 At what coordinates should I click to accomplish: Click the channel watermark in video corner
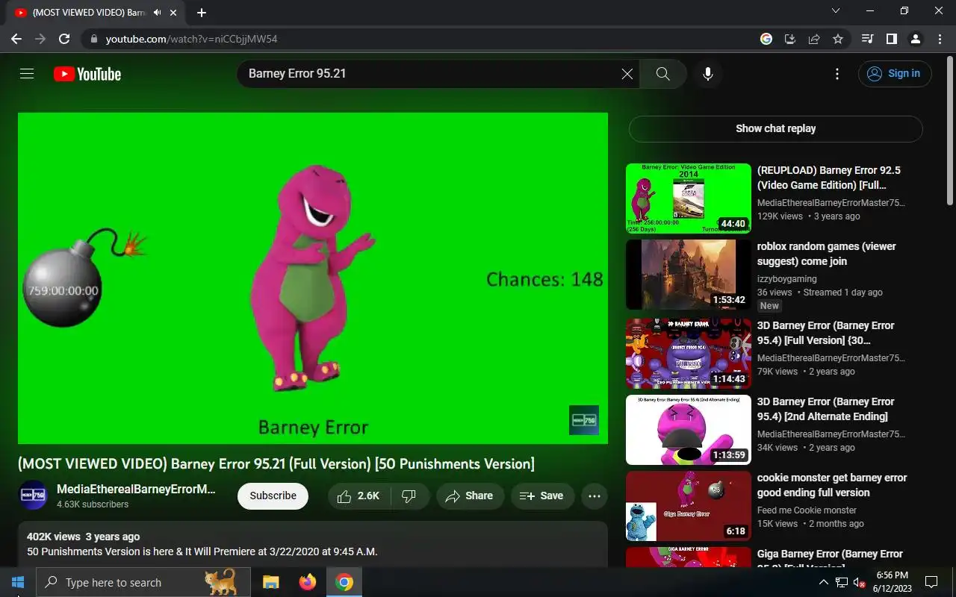pyautogui.click(x=584, y=420)
